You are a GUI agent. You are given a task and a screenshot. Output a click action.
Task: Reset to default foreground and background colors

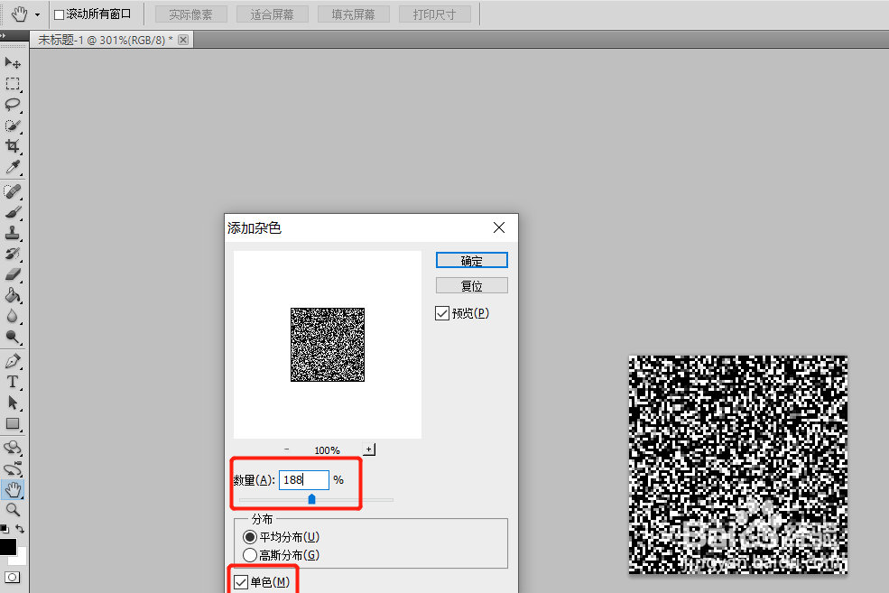(x=5, y=529)
